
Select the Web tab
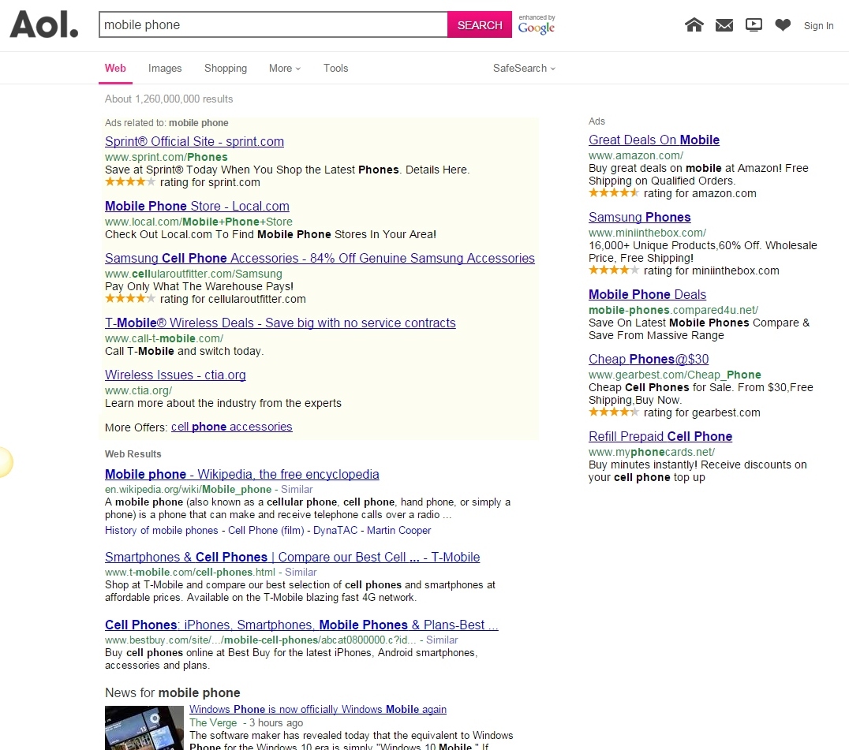tap(115, 68)
